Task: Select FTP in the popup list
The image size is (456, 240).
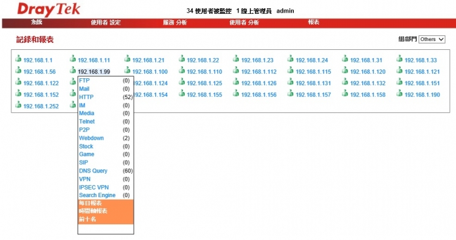Action: pyautogui.click(x=84, y=81)
